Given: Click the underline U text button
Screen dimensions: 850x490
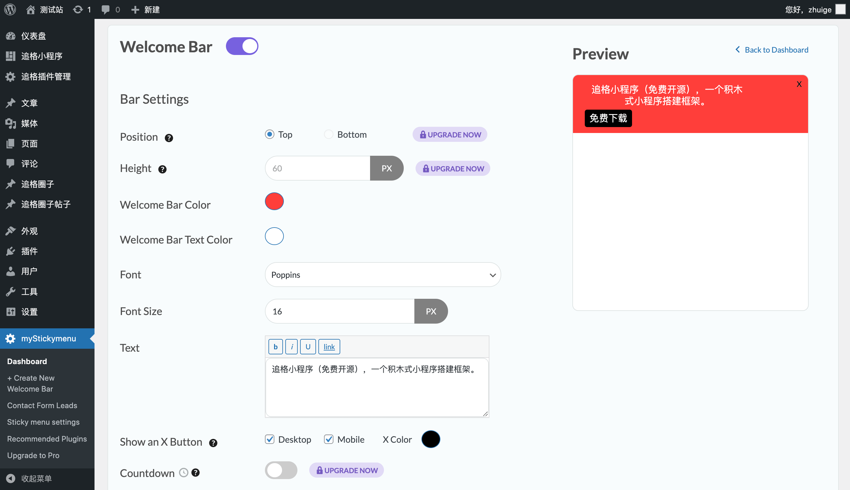Looking at the screenshot, I should 308,347.
